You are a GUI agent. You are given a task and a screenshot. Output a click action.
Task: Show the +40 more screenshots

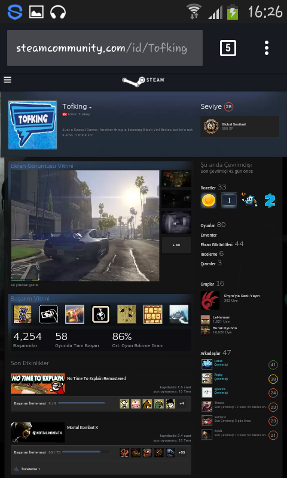pos(176,245)
